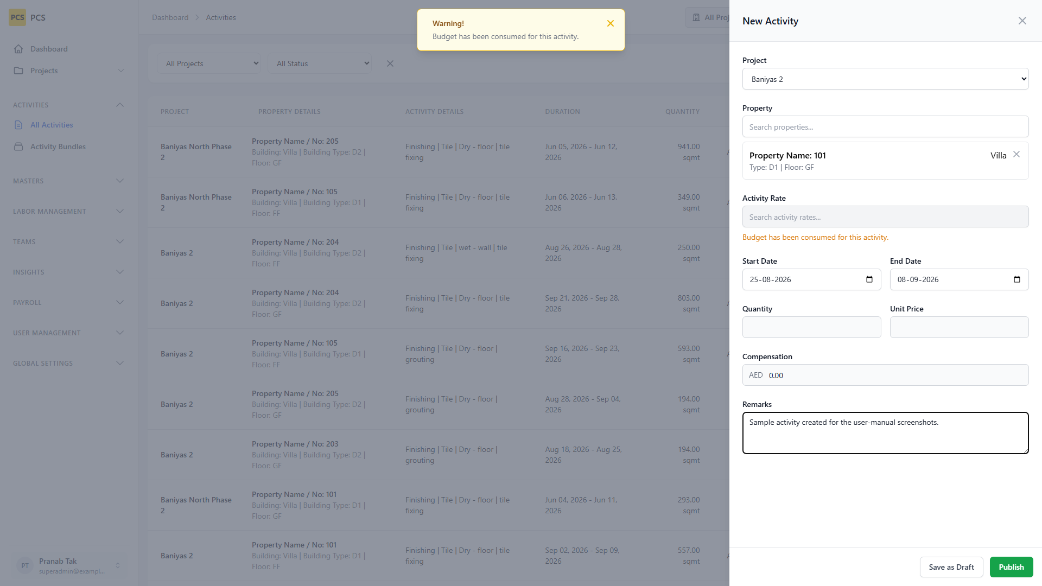Click the Unit Price input field
Screen dimensions: 1042x586
[x=959, y=327]
